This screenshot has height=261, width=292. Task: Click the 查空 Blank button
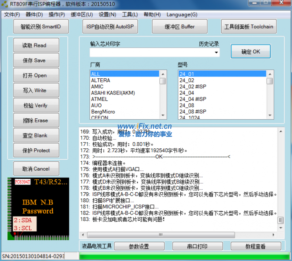[x=36, y=135]
